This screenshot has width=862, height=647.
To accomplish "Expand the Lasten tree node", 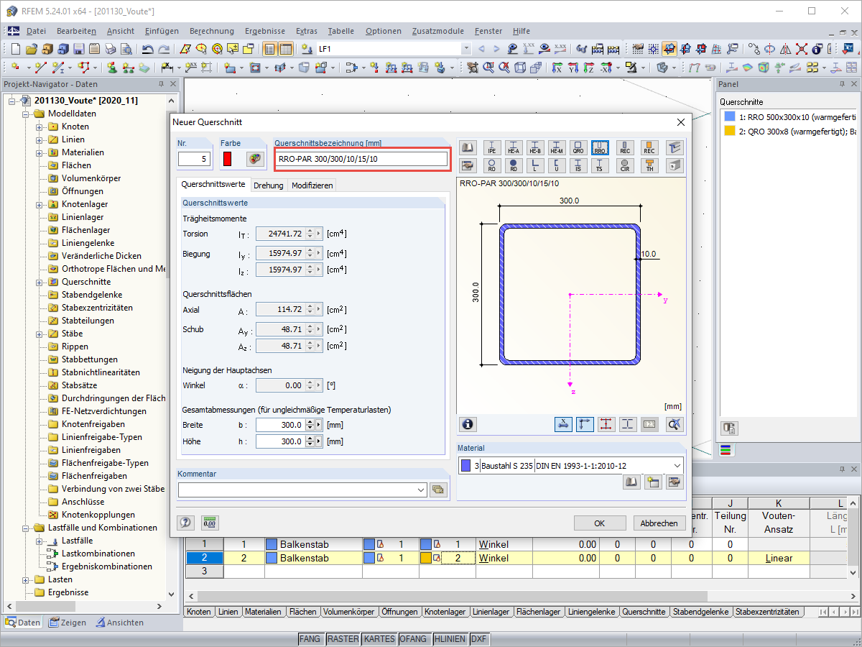I will click(27, 579).
